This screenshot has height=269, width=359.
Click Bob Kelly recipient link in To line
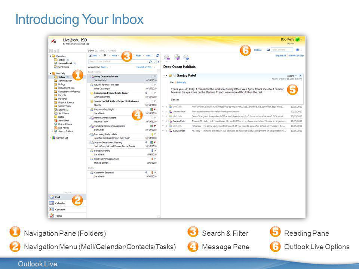click(x=181, y=82)
